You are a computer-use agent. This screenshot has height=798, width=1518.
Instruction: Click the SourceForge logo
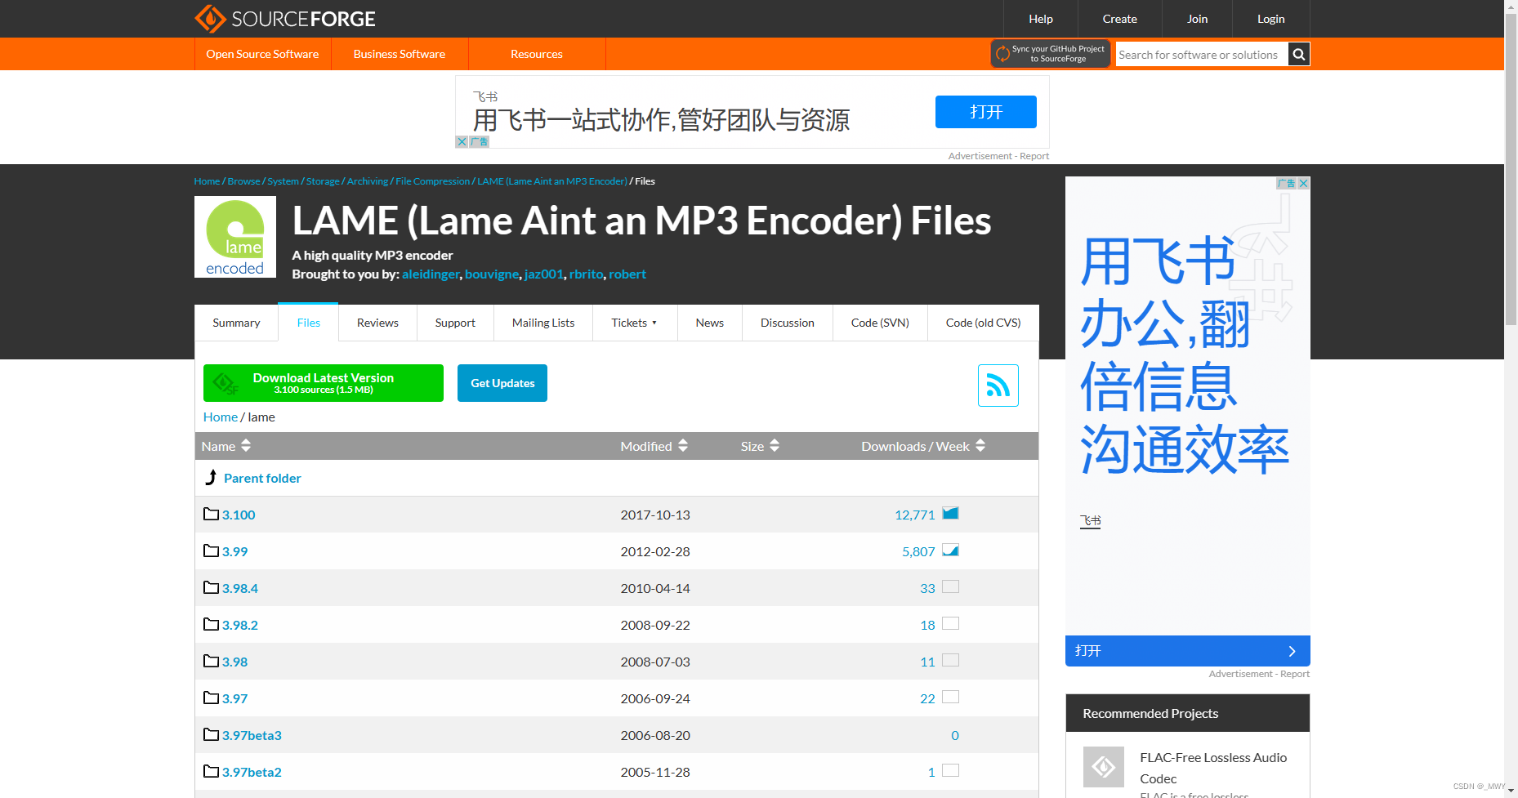point(285,19)
